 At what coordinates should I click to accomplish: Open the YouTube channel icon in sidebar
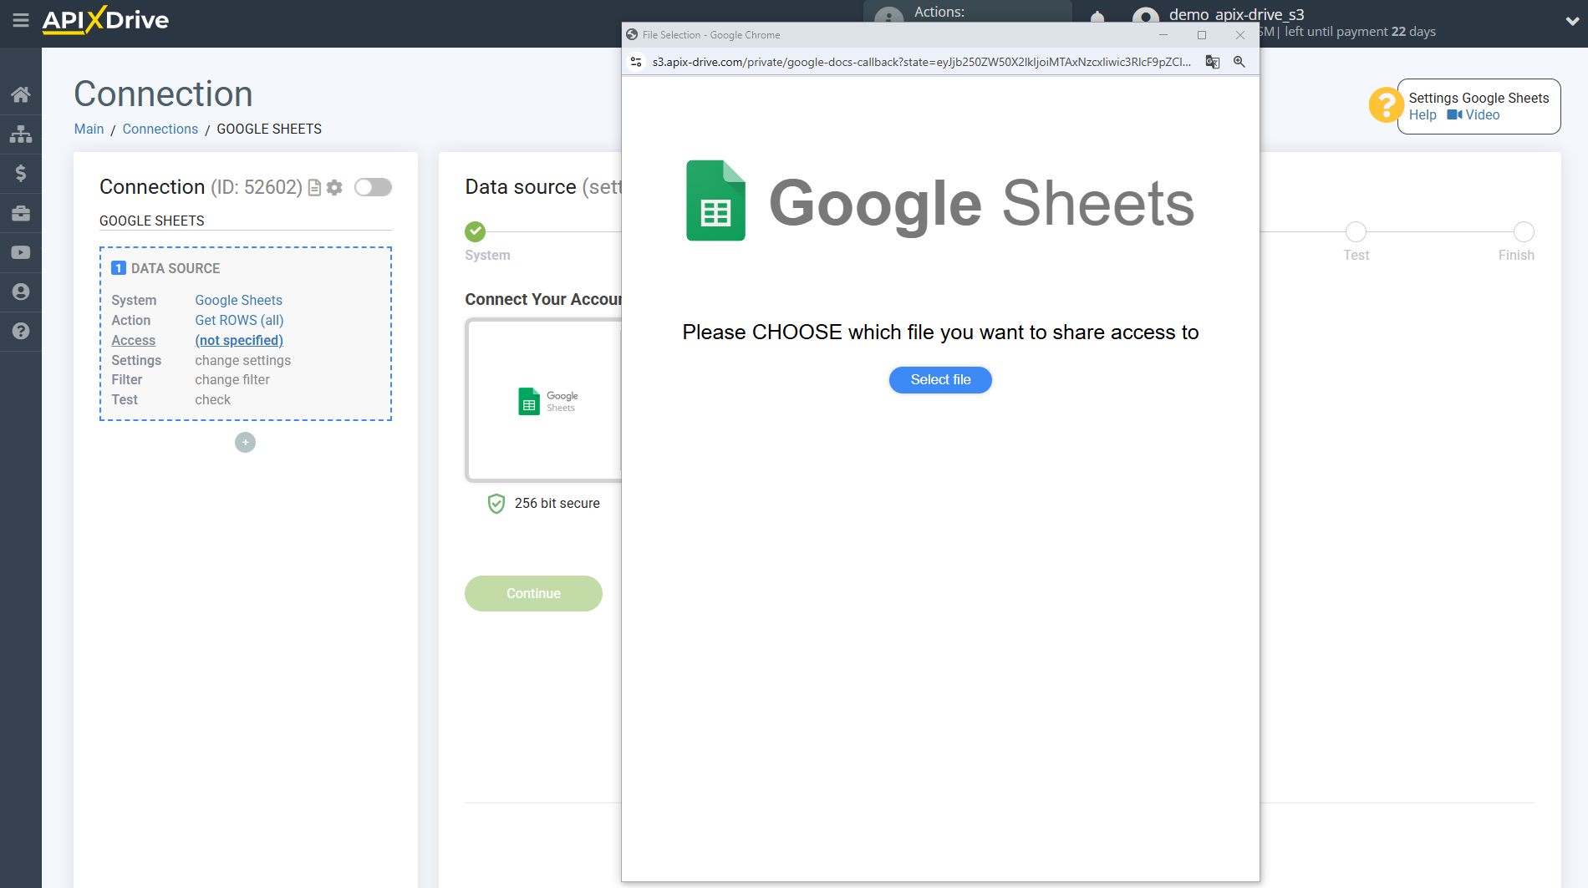tap(21, 252)
